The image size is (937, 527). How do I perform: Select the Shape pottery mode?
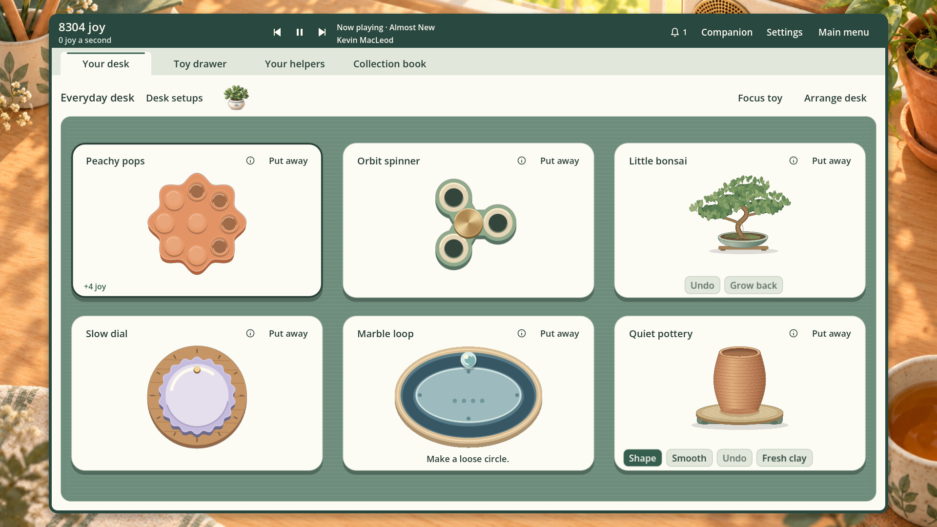click(642, 458)
